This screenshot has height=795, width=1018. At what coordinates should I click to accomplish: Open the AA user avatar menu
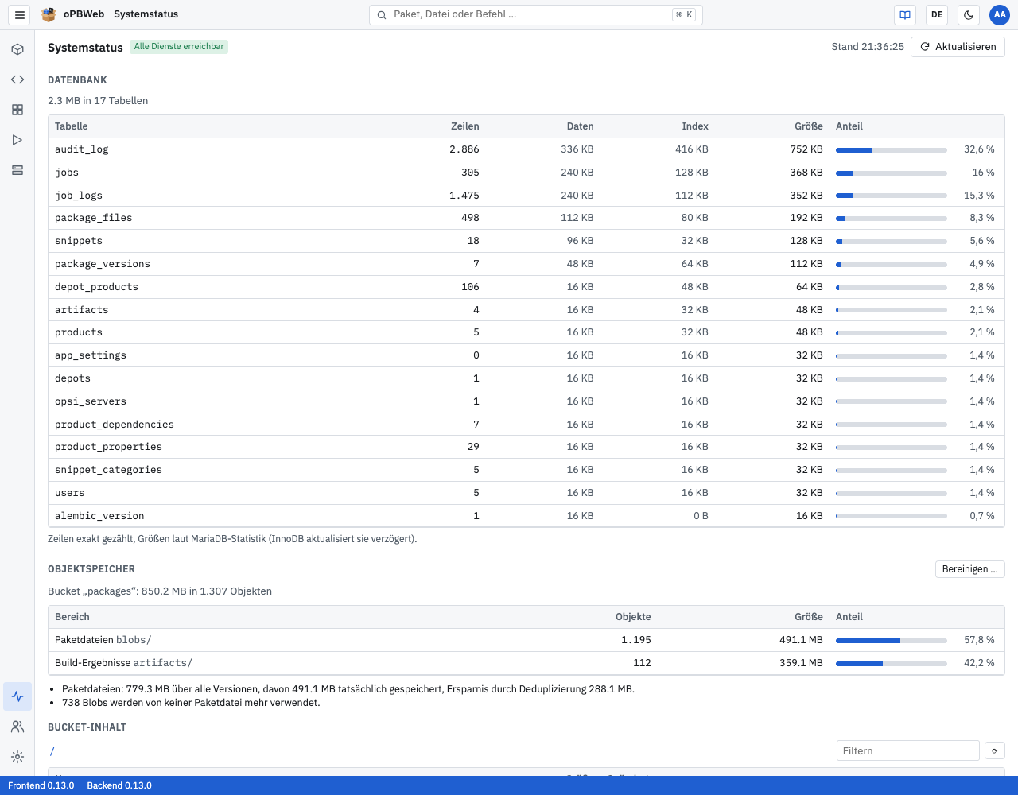pos(1000,14)
